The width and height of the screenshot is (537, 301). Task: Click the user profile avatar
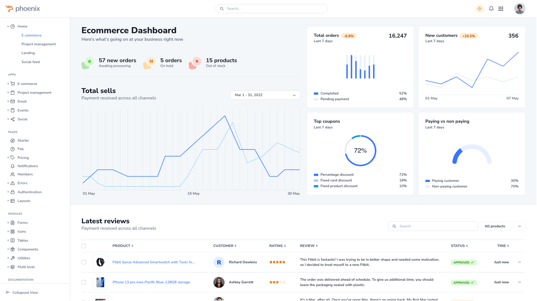(519, 9)
